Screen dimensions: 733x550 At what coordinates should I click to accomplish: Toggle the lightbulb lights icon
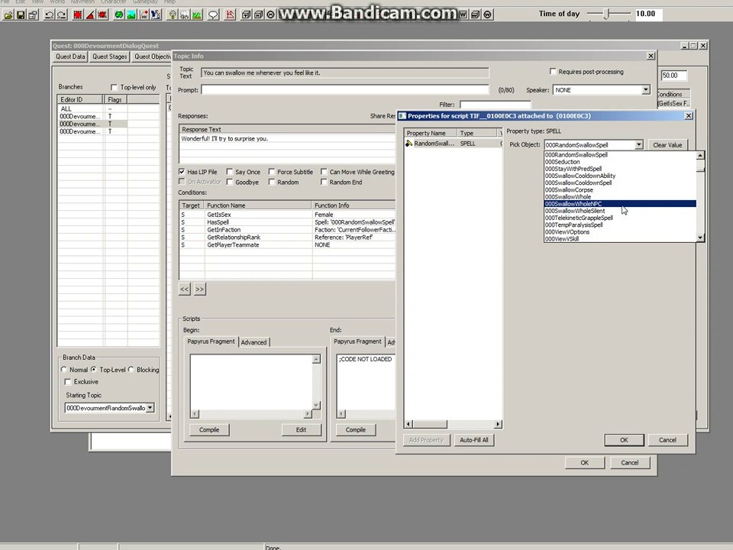(173, 15)
